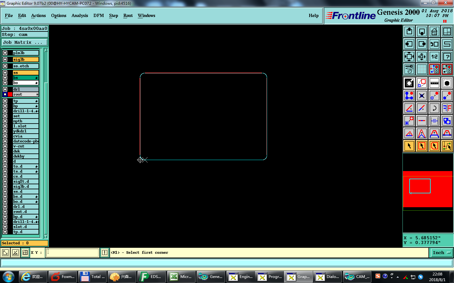Click the layer list vertical scrollbar thumb

(x=46, y=68)
